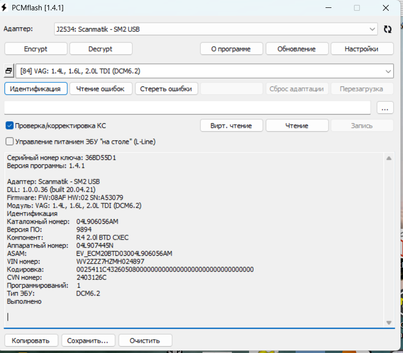Open Настройки settings
Image resolution: width=403 pixels, height=353 pixels.
[x=362, y=49]
